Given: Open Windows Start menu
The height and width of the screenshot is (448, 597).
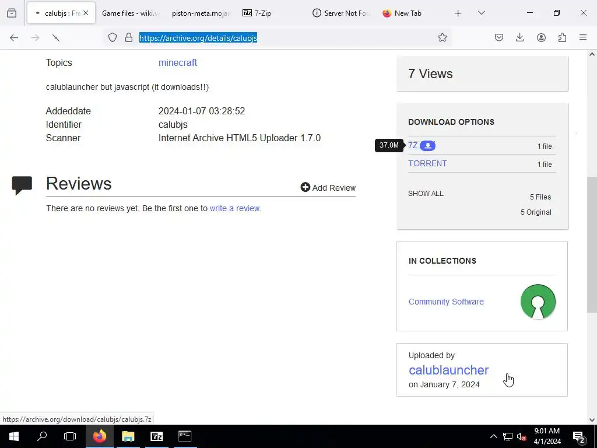Looking at the screenshot, I should tap(14, 436).
